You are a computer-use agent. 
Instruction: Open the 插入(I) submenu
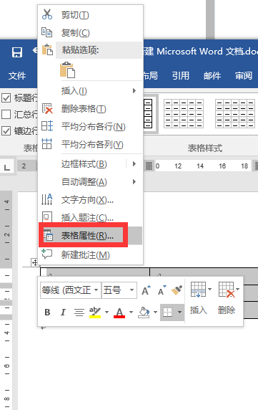[90, 91]
